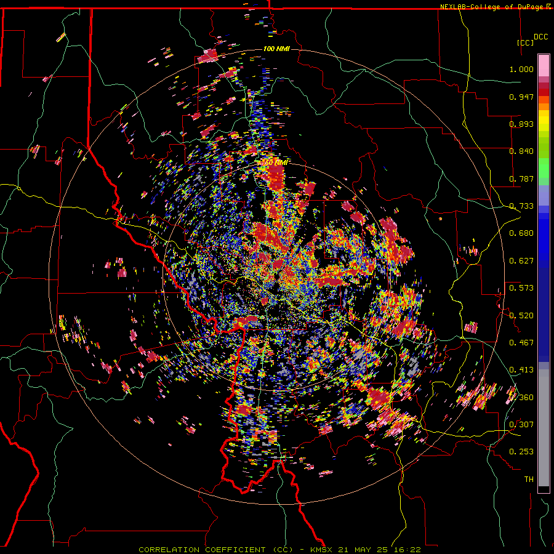This screenshot has width=554, height=554.
Task: Click the 0.627 color scale value
Action: point(521,261)
